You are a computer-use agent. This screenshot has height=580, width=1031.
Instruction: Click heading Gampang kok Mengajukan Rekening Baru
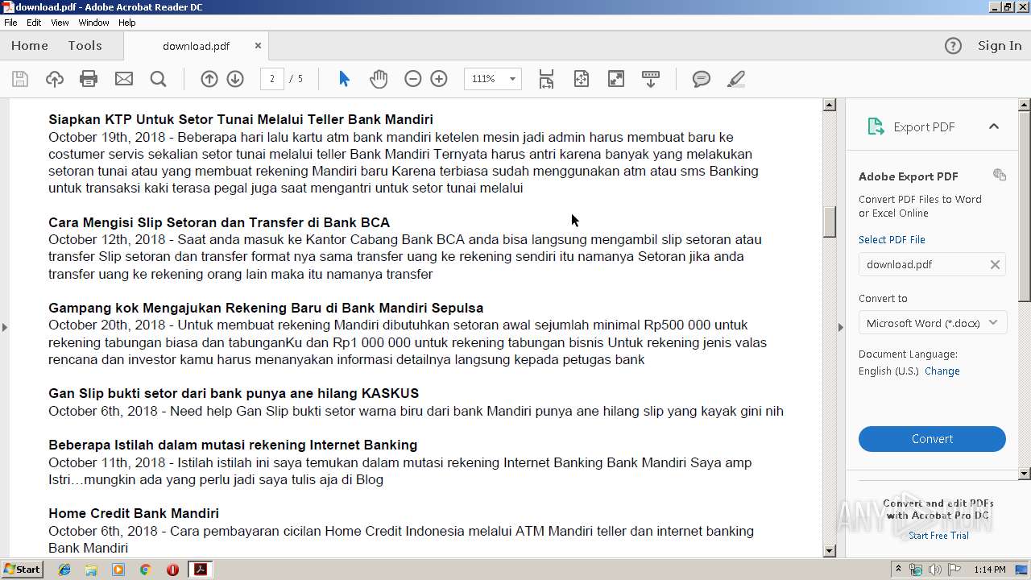click(266, 308)
